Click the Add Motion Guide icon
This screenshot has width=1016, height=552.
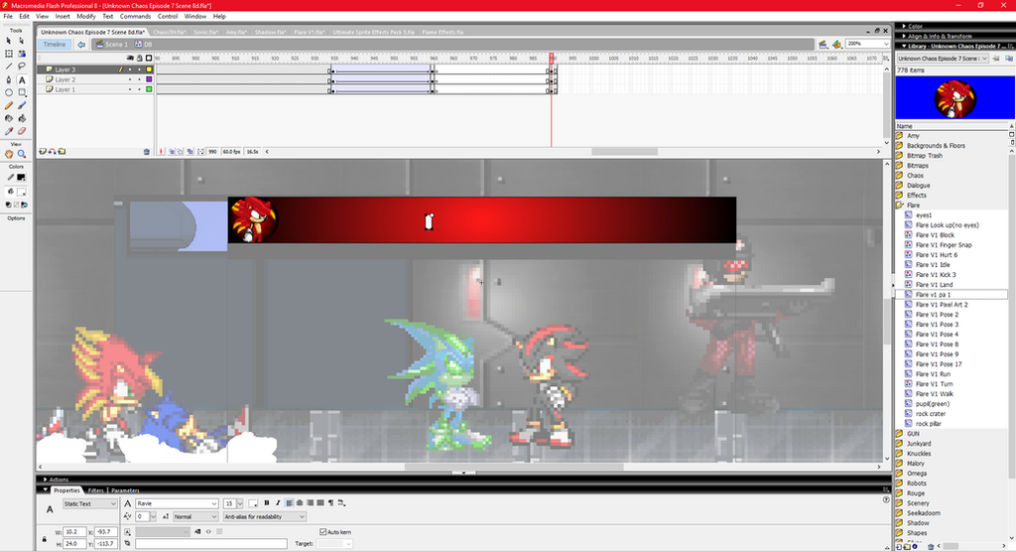click(52, 152)
